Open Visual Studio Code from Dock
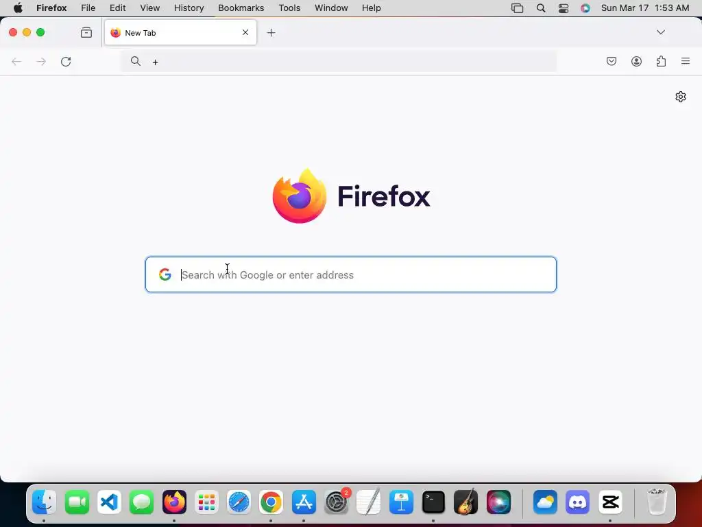 point(109,502)
